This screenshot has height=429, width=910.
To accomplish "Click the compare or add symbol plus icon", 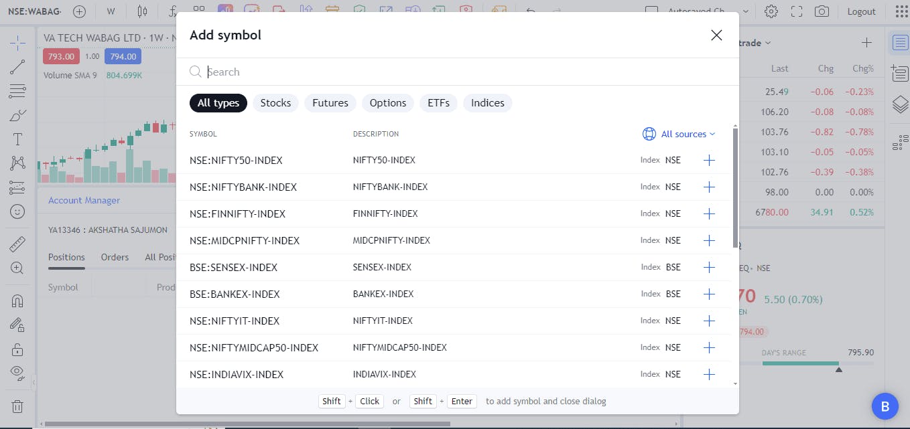I will pyautogui.click(x=79, y=11).
